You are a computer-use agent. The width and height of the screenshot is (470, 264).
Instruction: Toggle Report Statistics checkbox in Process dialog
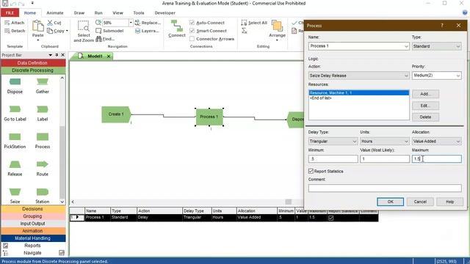[x=311, y=171]
